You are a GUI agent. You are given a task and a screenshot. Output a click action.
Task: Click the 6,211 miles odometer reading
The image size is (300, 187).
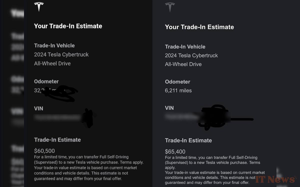178,91
